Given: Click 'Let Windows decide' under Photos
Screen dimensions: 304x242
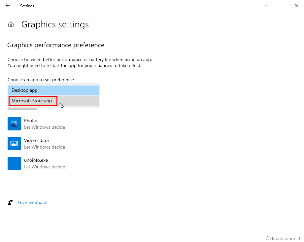Looking at the screenshot, I should 45,127.
